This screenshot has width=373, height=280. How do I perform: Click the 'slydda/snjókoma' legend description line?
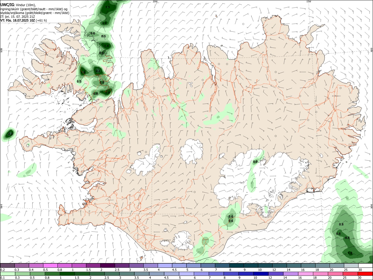coord(35,13)
